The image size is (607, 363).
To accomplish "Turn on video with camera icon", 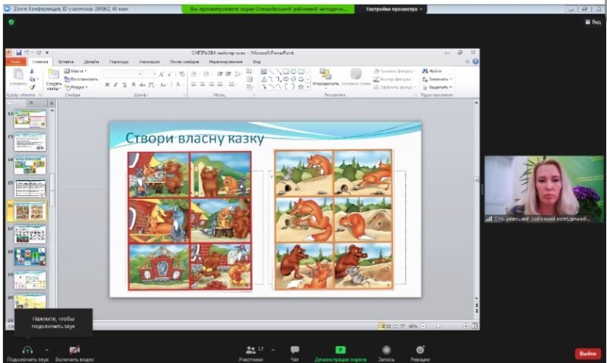I will click(75, 349).
